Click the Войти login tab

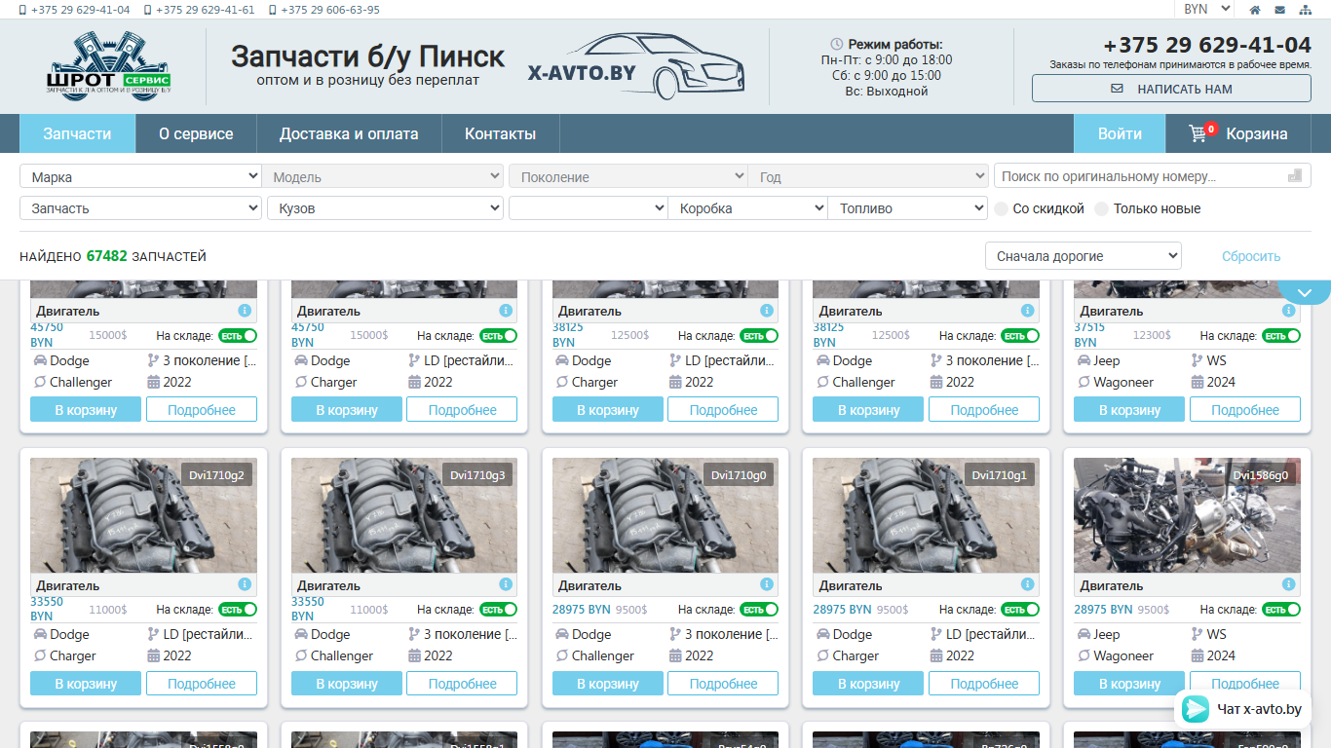[x=1120, y=133]
